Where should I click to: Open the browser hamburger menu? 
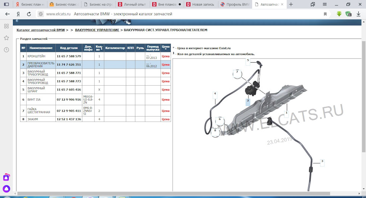[325, 4]
